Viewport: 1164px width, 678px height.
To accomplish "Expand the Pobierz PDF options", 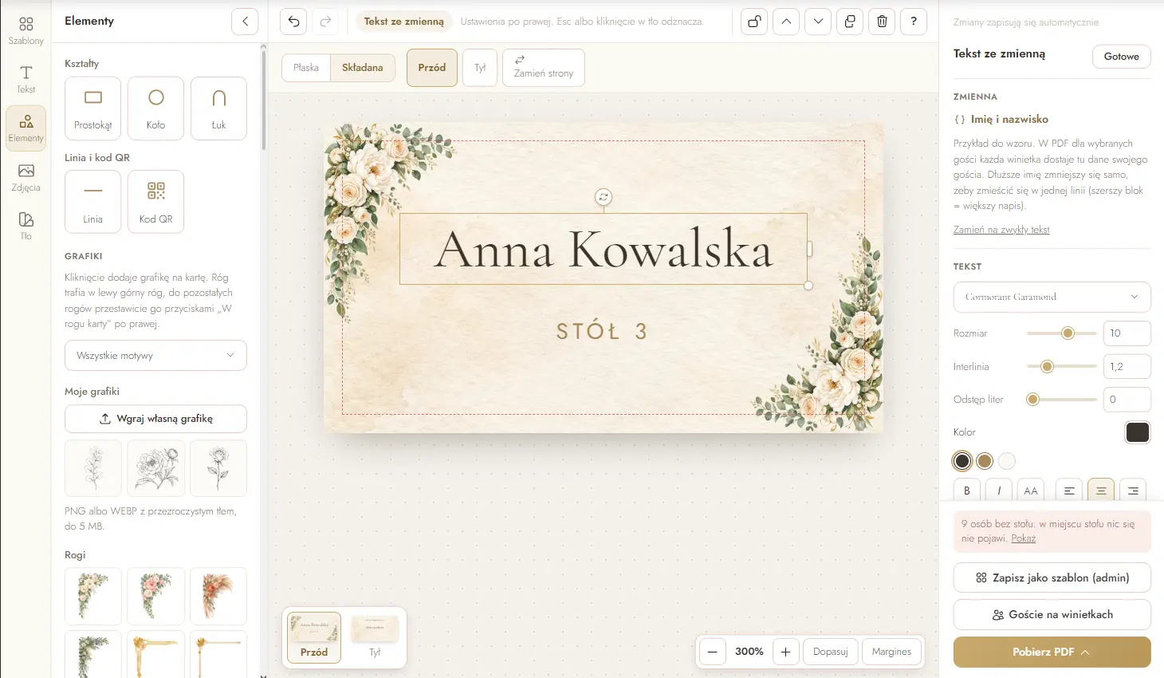I will pyautogui.click(x=1052, y=652).
